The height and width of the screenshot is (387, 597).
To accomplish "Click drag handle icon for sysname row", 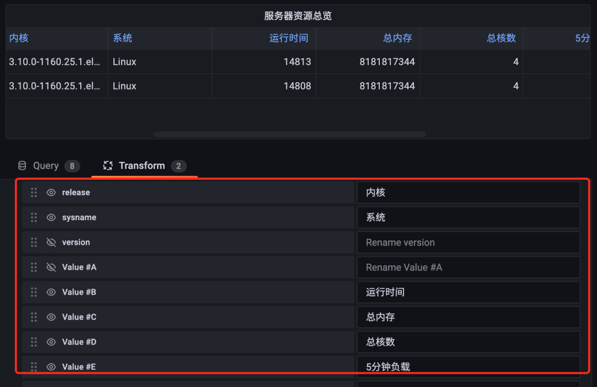I will [x=34, y=217].
